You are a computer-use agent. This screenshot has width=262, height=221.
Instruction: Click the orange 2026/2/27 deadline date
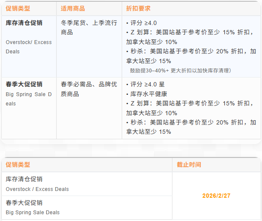click(216, 196)
